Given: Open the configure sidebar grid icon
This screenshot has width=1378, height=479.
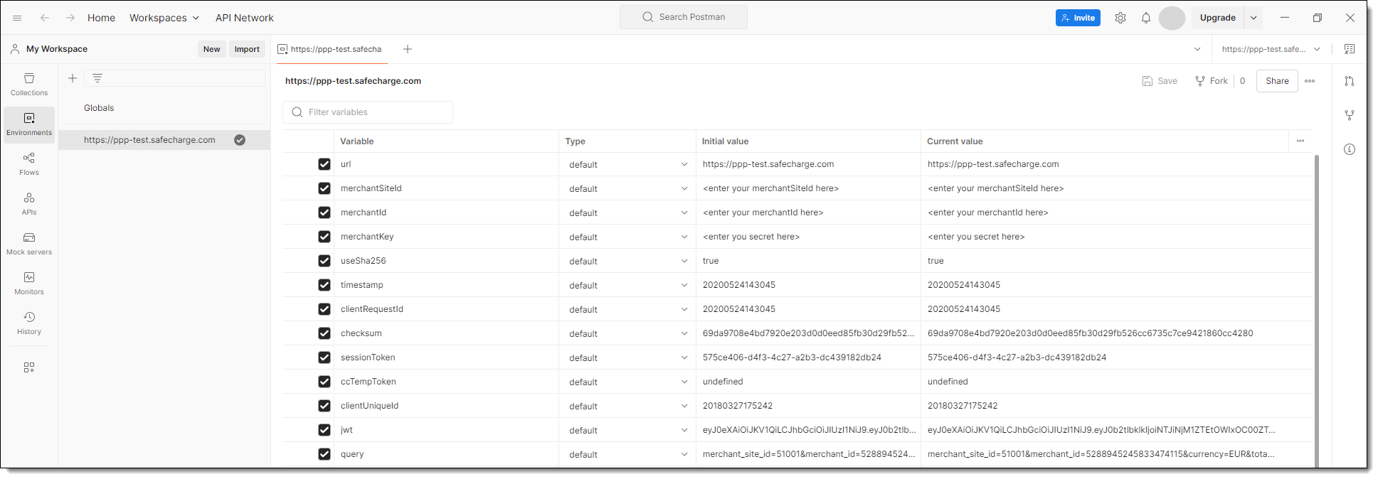Looking at the screenshot, I should tap(29, 367).
